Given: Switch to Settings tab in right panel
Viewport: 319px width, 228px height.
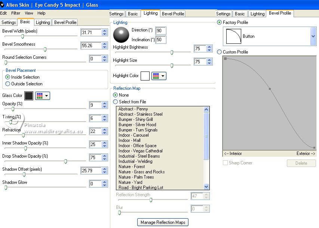Looking at the screenshot, I should [223, 14].
